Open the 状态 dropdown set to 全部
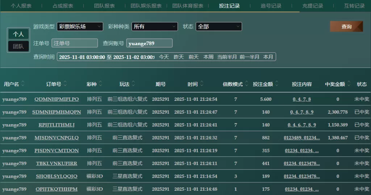The width and height of the screenshot is (371, 195). (x=218, y=26)
